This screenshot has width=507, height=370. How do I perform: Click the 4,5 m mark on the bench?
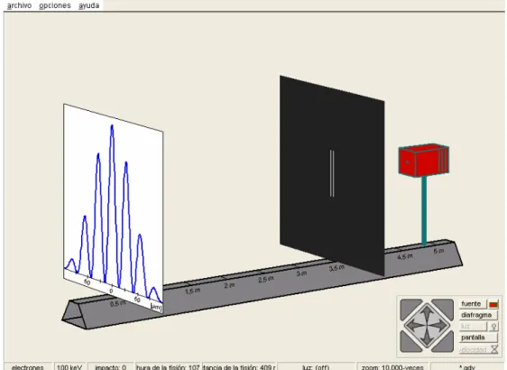coord(405,257)
